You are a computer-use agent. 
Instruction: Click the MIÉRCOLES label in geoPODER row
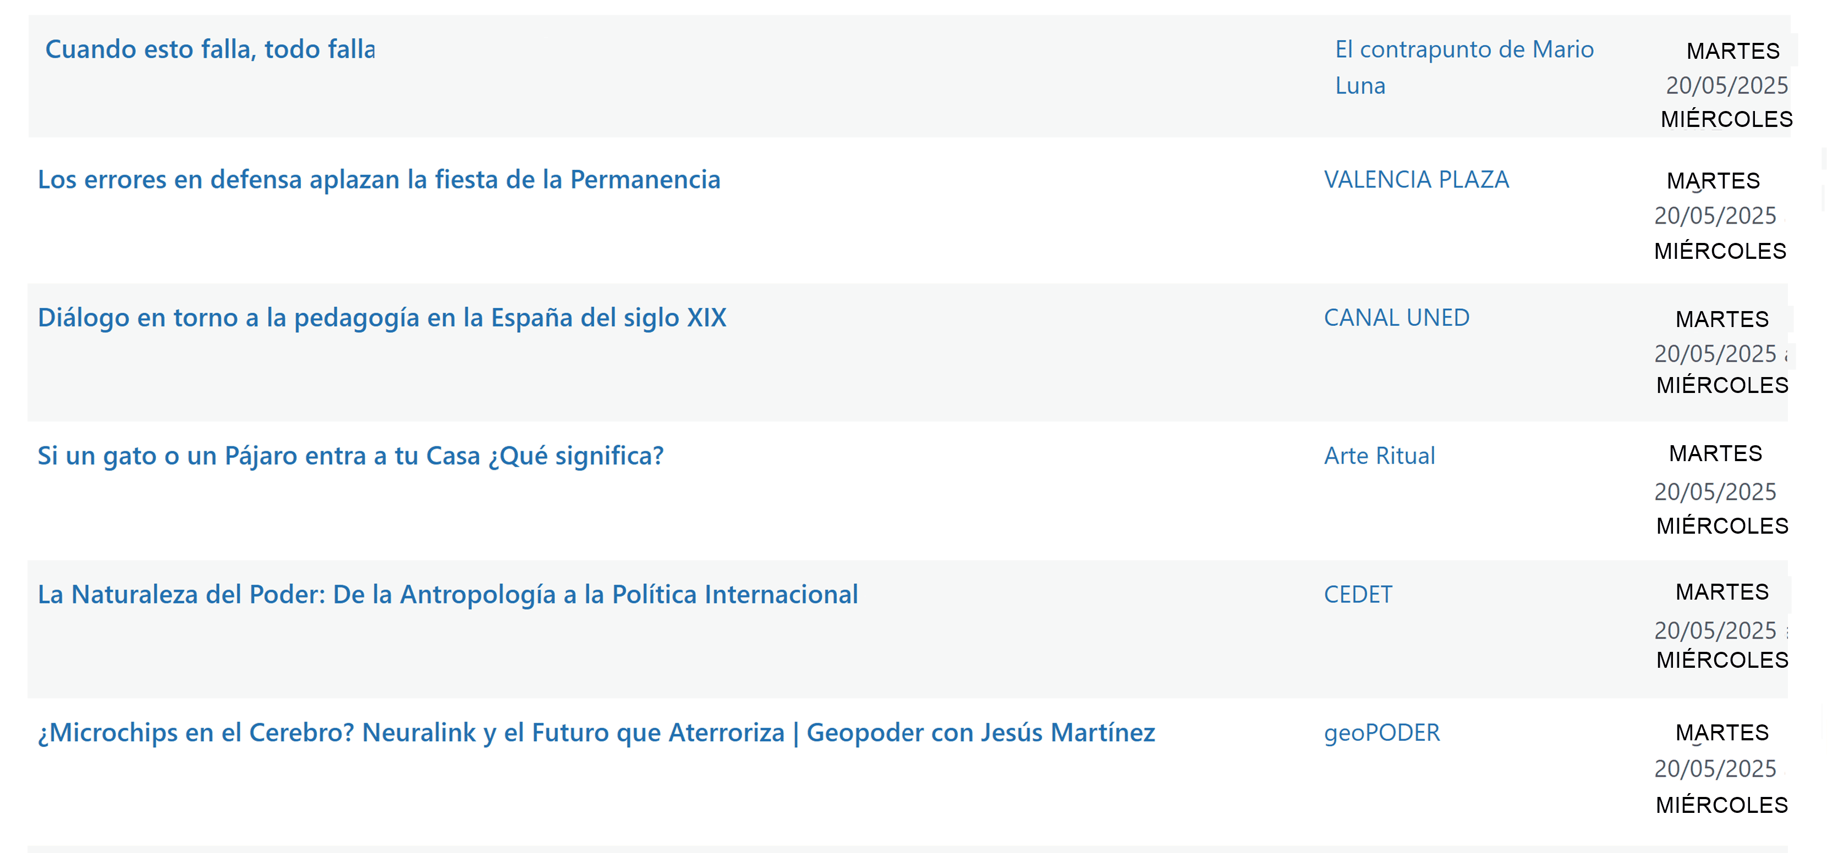1722,805
